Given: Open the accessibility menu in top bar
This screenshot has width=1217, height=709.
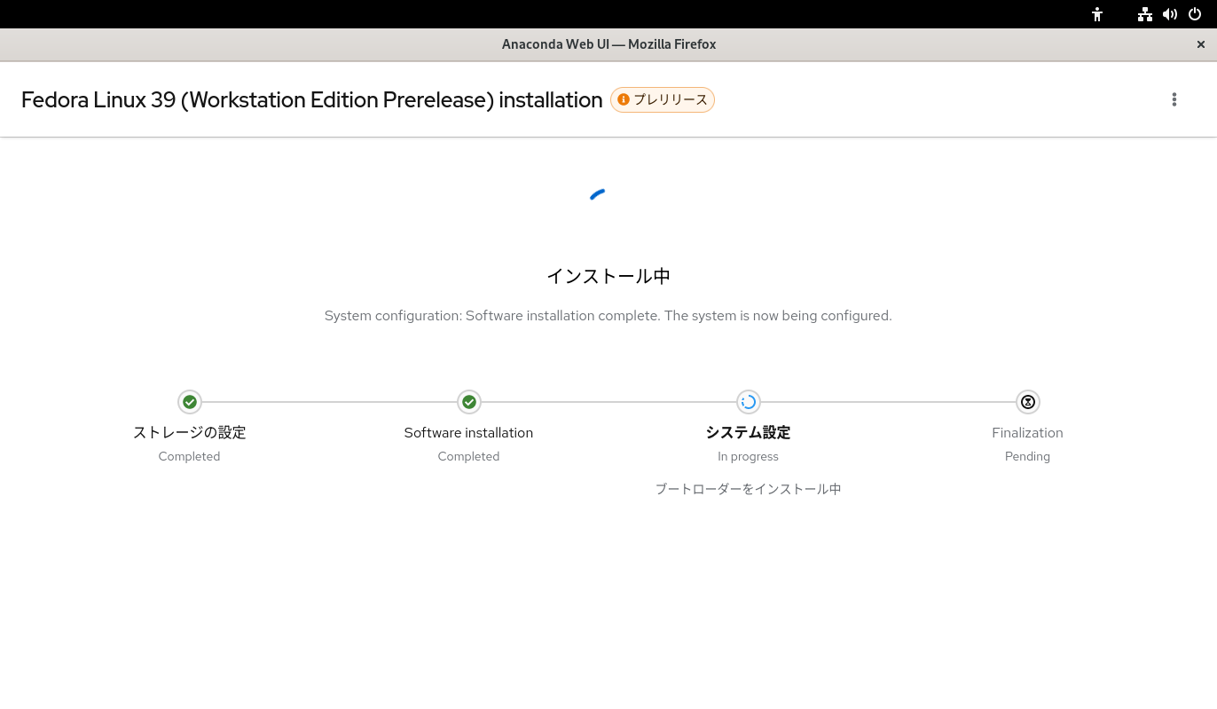Looking at the screenshot, I should coord(1097,14).
